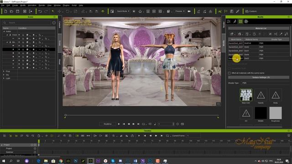Toggle loop playback in player bar
This screenshot has height=164, width=292.
coord(143,124)
